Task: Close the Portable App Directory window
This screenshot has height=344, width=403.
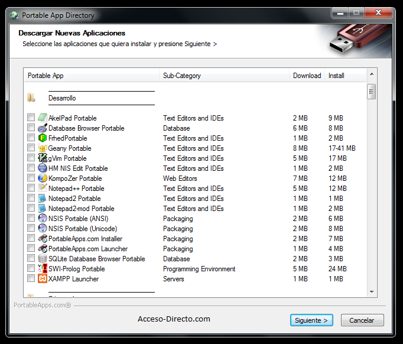Action: coord(378,13)
